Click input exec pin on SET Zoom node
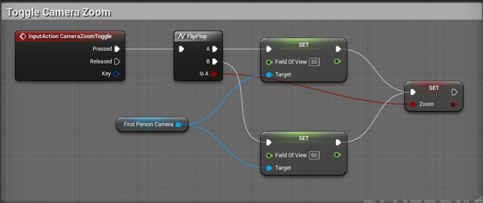The height and width of the screenshot is (203, 483). pos(413,92)
